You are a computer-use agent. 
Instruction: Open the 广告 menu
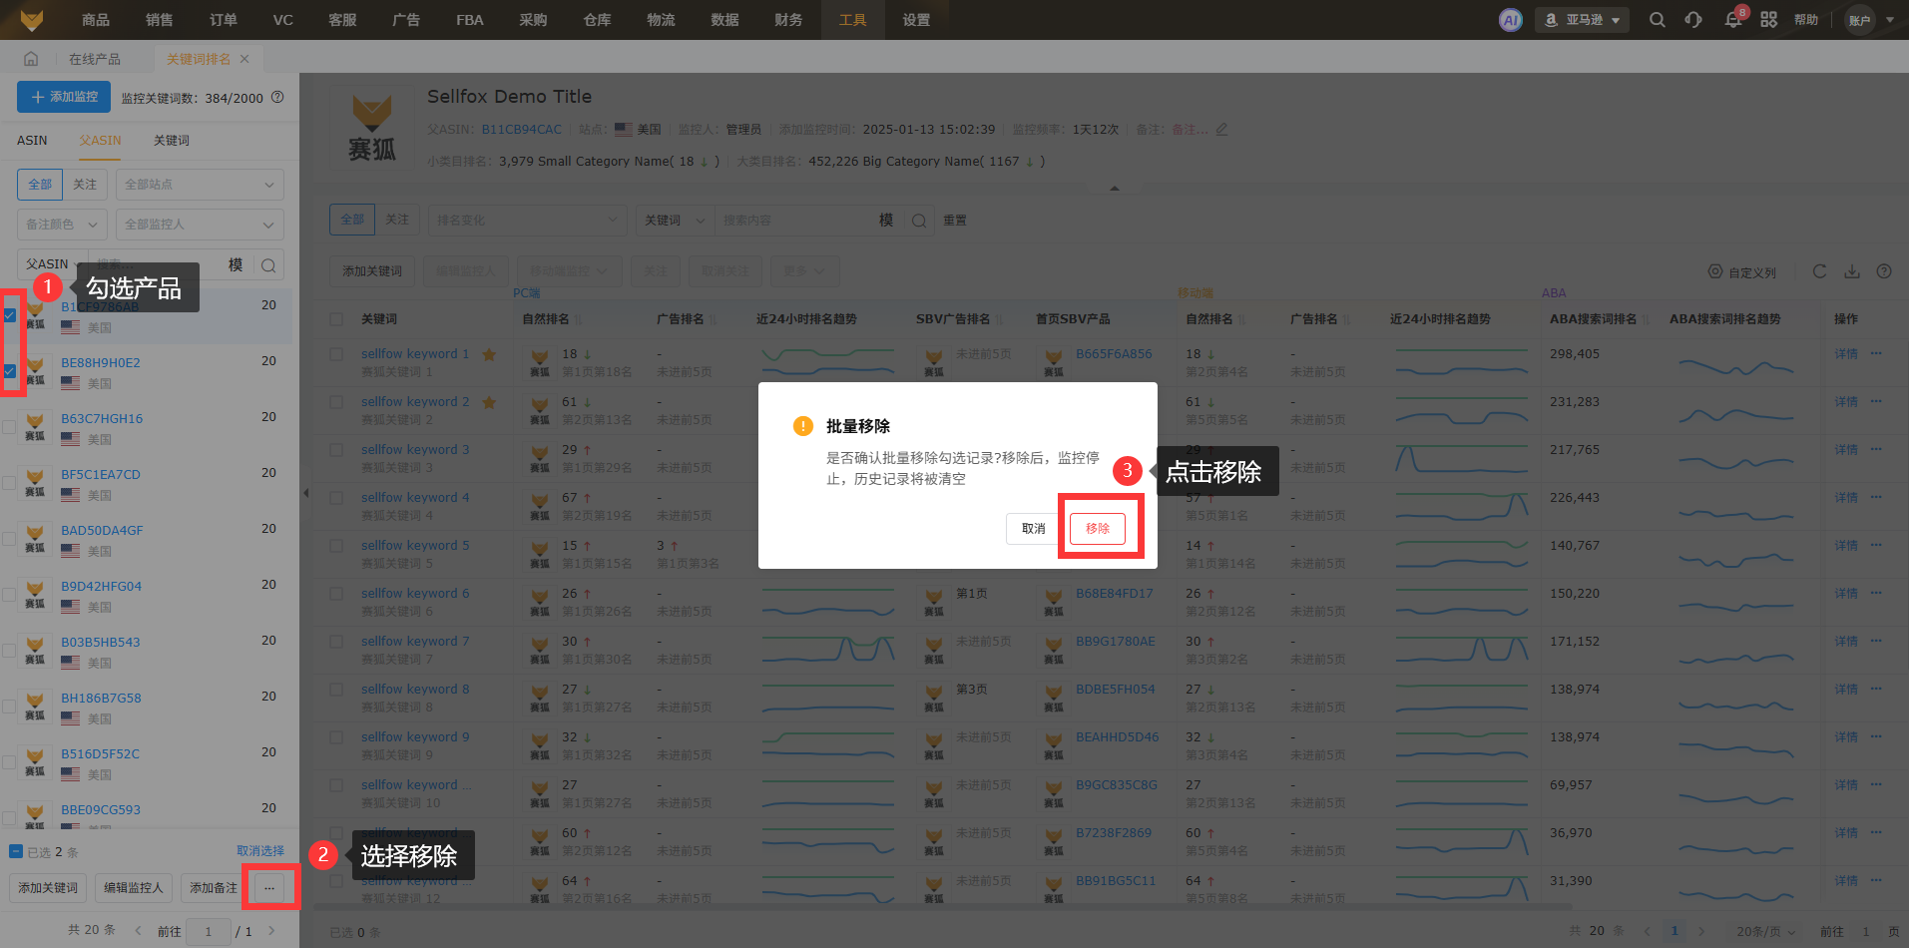coord(406,20)
